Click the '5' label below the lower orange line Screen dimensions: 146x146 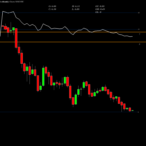click(x=140, y=44)
